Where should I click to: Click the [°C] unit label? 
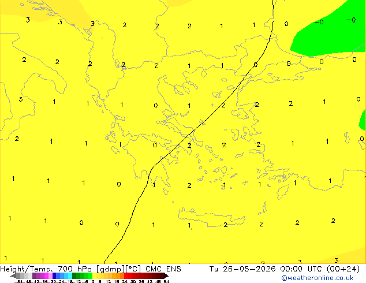133,269
